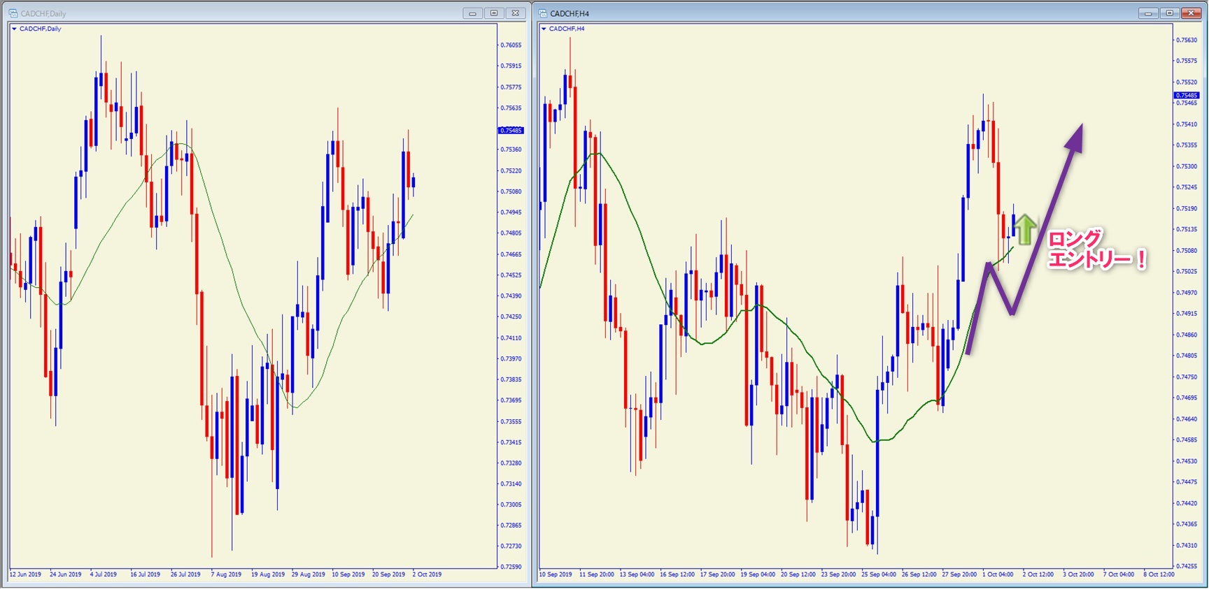Click the 10 Sep 2019 date on the Daily axis
The width and height of the screenshot is (1209, 589).
coord(348,574)
